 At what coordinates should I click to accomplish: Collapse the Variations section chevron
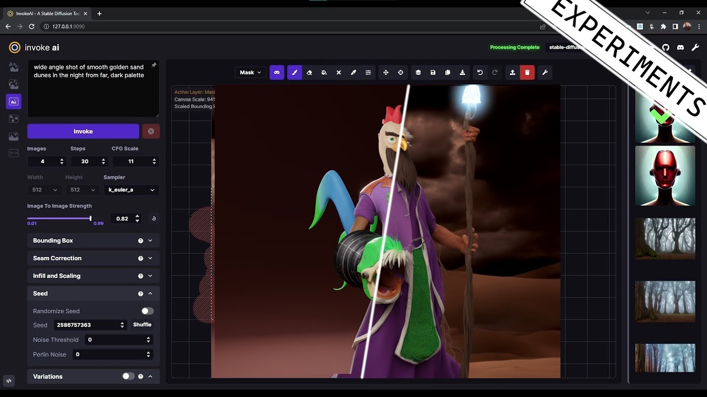click(x=150, y=376)
